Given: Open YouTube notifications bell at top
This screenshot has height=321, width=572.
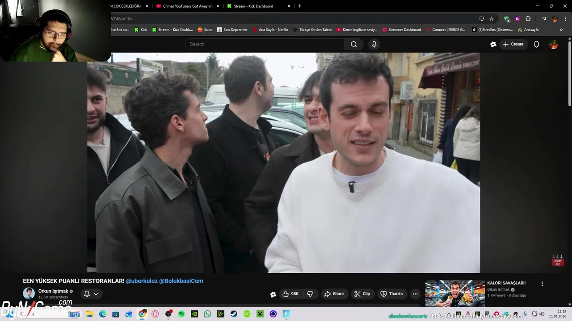Looking at the screenshot, I should [536, 44].
